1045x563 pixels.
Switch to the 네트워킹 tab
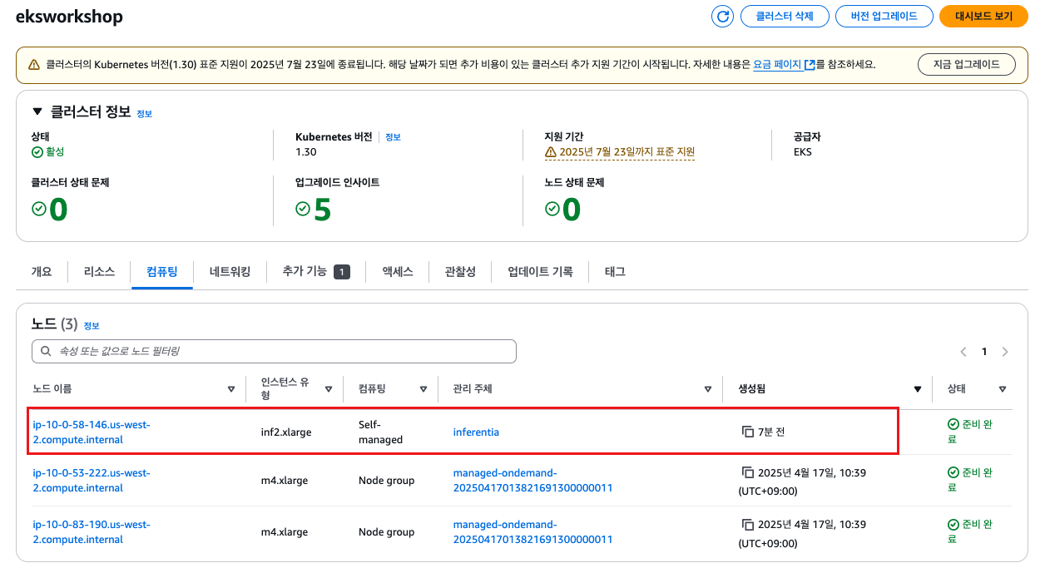[230, 271]
